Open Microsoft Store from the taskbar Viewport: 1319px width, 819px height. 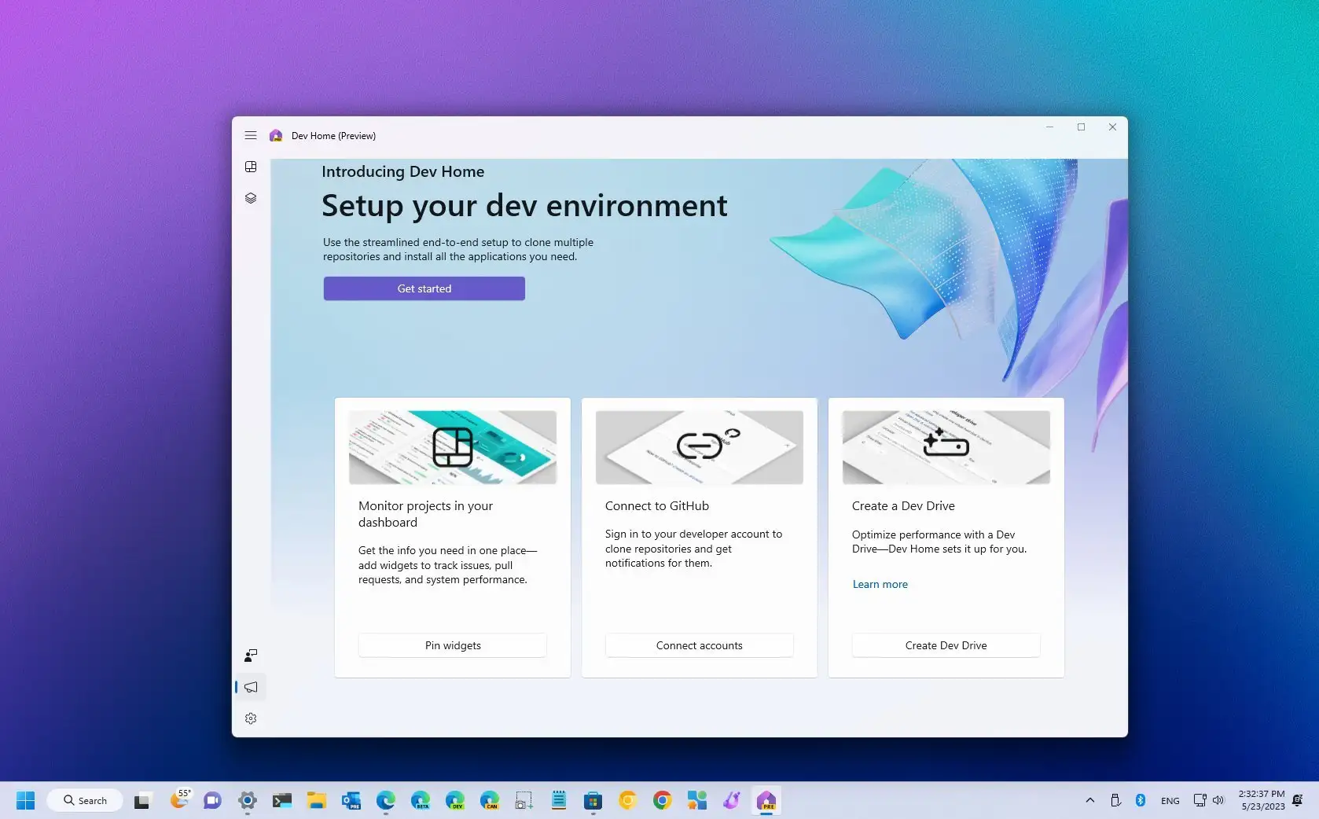[x=592, y=800]
